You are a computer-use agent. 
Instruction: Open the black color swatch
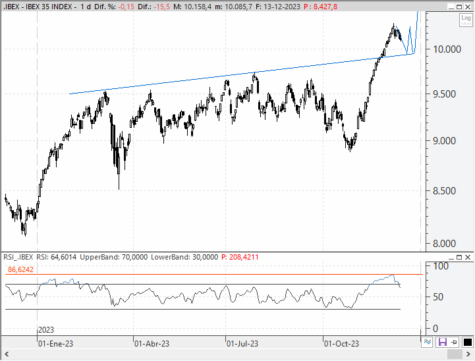pos(468,342)
